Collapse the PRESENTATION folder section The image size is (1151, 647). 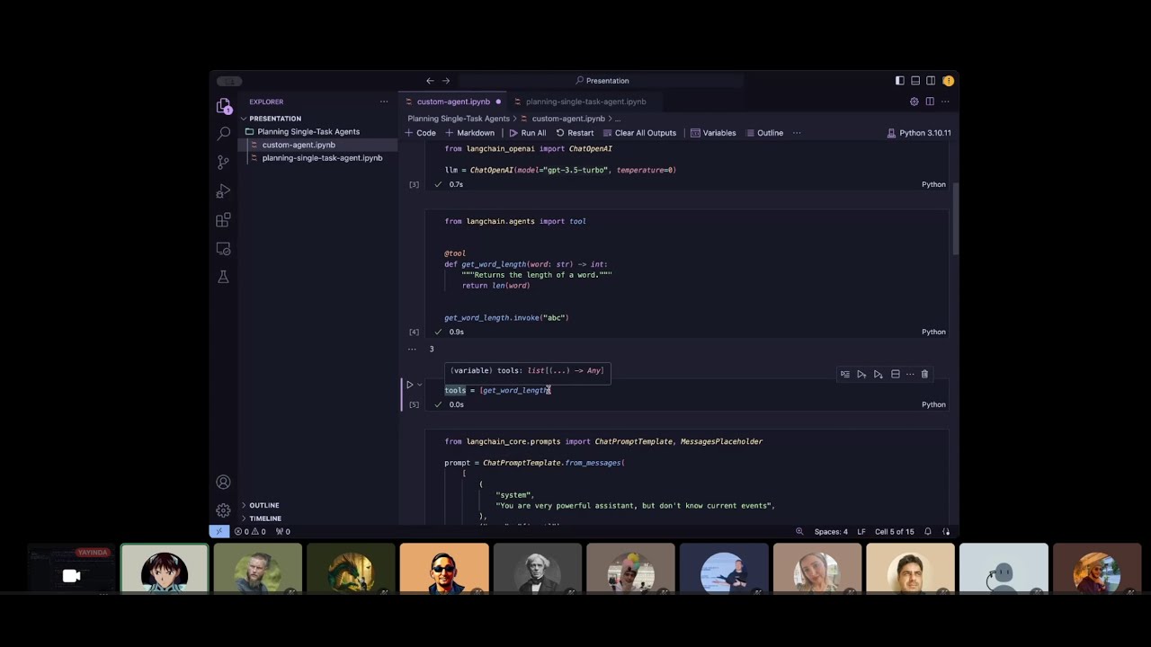pos(275,119)
